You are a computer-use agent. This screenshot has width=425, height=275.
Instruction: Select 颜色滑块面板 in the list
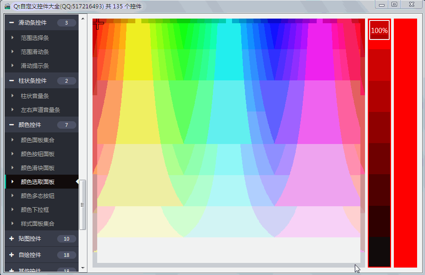pyautogui.click(x=38, y=168)
